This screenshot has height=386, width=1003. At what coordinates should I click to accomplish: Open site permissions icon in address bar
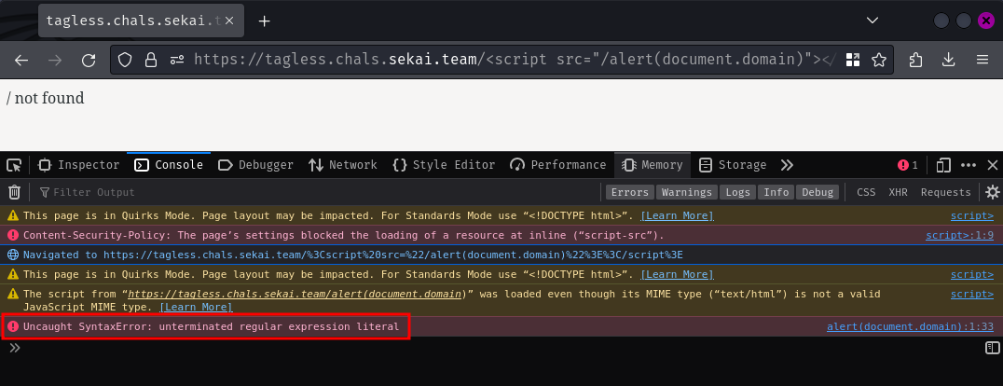(x=177, y=61)
